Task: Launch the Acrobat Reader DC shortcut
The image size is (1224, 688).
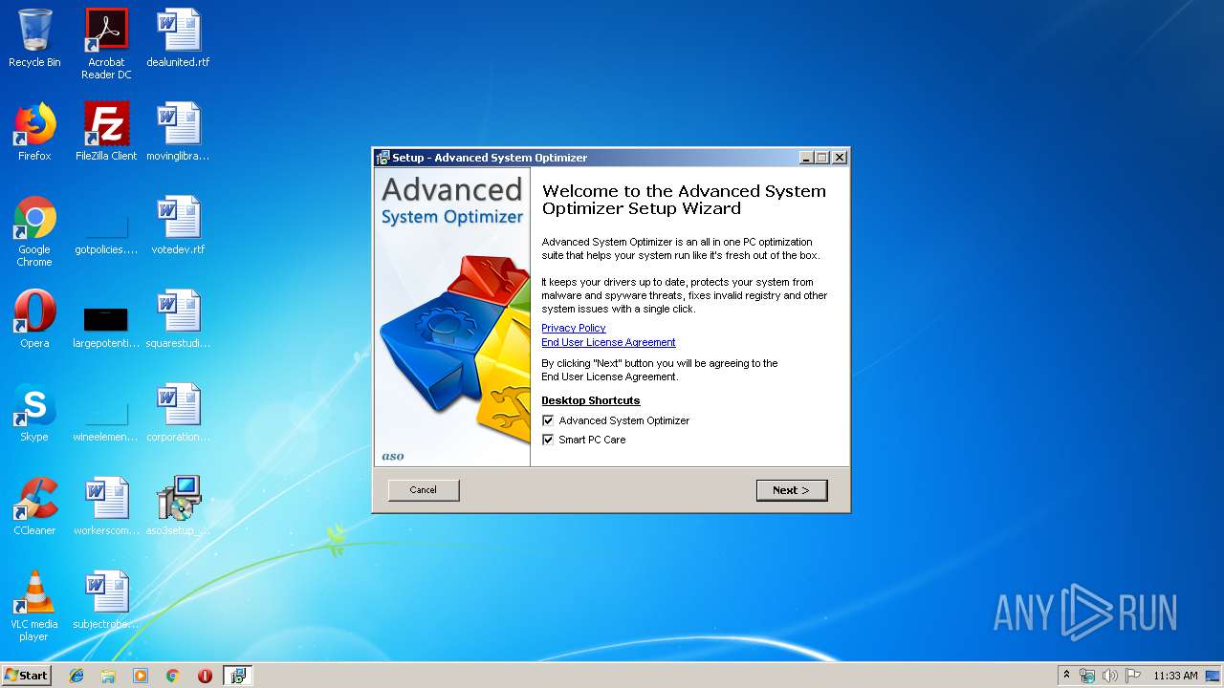Action: pyautogui.click(x=106, y=43)
